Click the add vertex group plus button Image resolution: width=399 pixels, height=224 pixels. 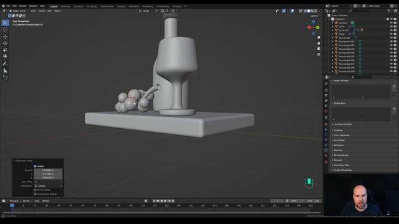tap(394, 86)
